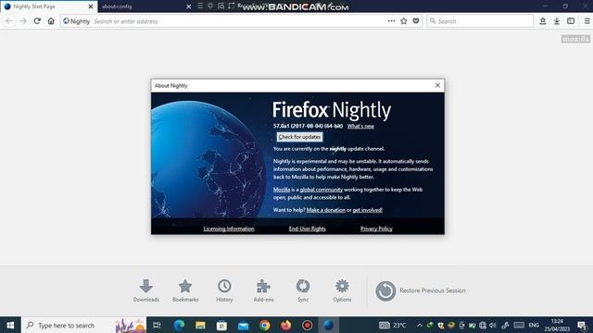Open the global community link

tap(322, 190)
